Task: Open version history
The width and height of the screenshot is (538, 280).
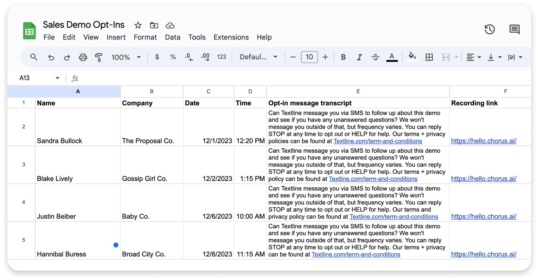Action: tap(490, 29)
